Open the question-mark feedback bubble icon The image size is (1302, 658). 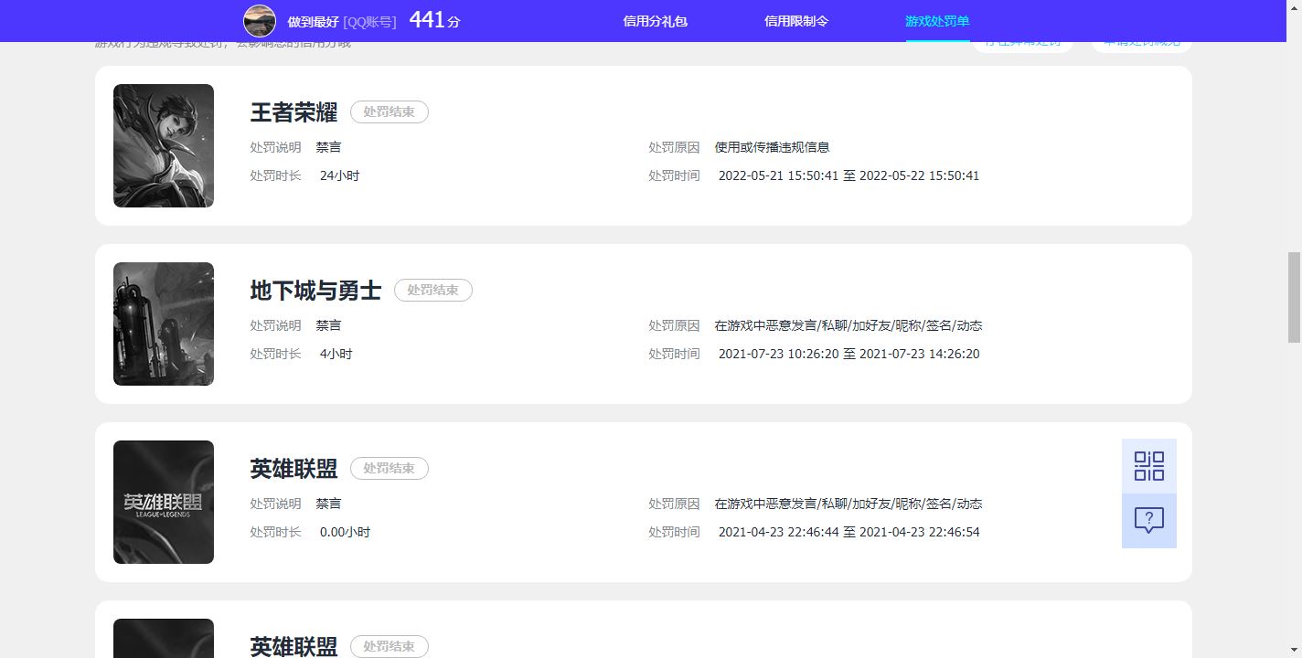tap(1148, 521)
